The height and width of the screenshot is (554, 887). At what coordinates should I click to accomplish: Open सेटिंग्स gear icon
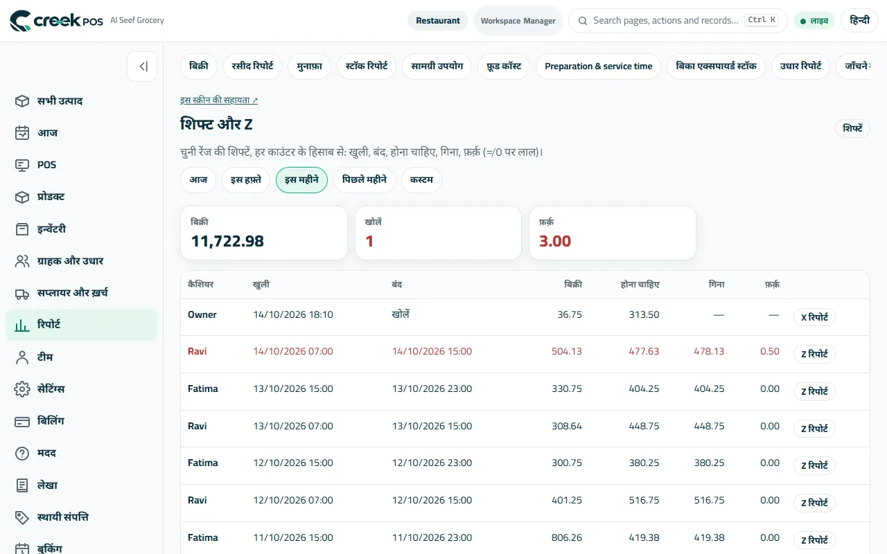[x=22, y=389]
